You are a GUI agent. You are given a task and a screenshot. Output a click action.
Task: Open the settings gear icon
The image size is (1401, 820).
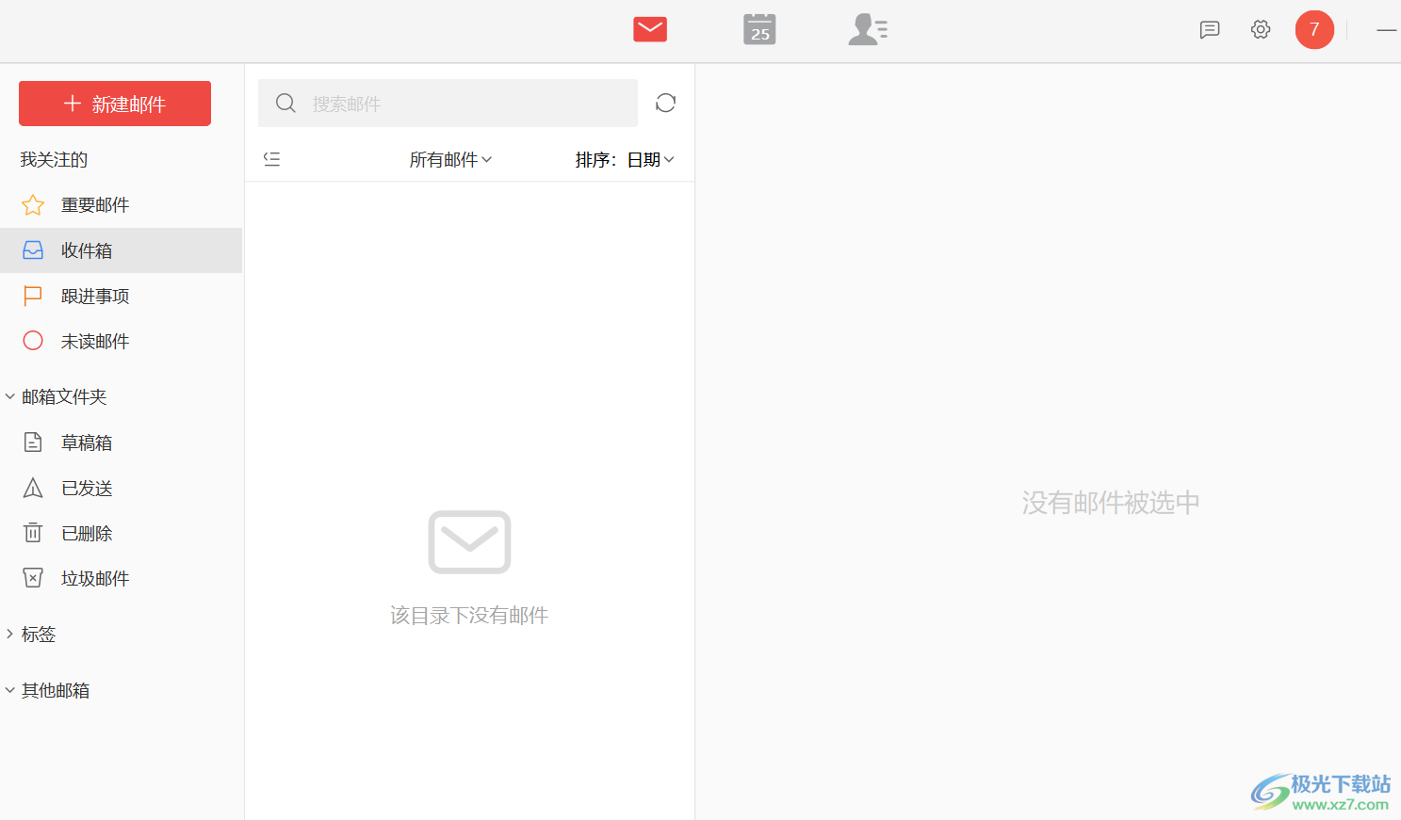[x=1261, y=29]
